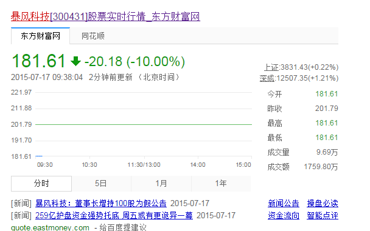
Task: Open news about 董事长增持100股为假公告
Action: tap(101, 203)
